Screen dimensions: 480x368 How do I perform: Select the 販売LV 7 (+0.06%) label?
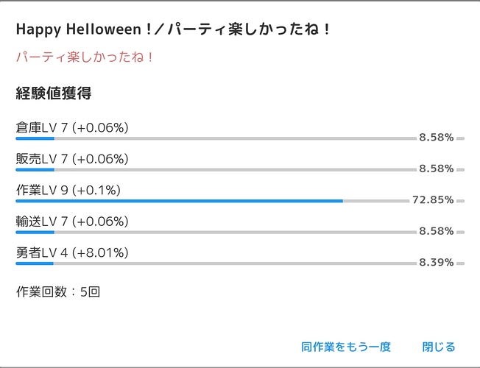(72, 158)
